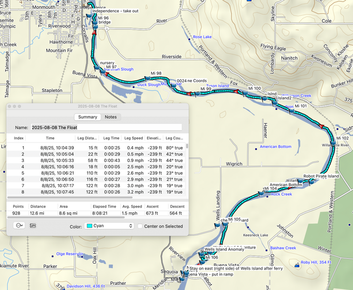
Task: Click the cyan color swatch in Color selector
Action: coord(90,226)
